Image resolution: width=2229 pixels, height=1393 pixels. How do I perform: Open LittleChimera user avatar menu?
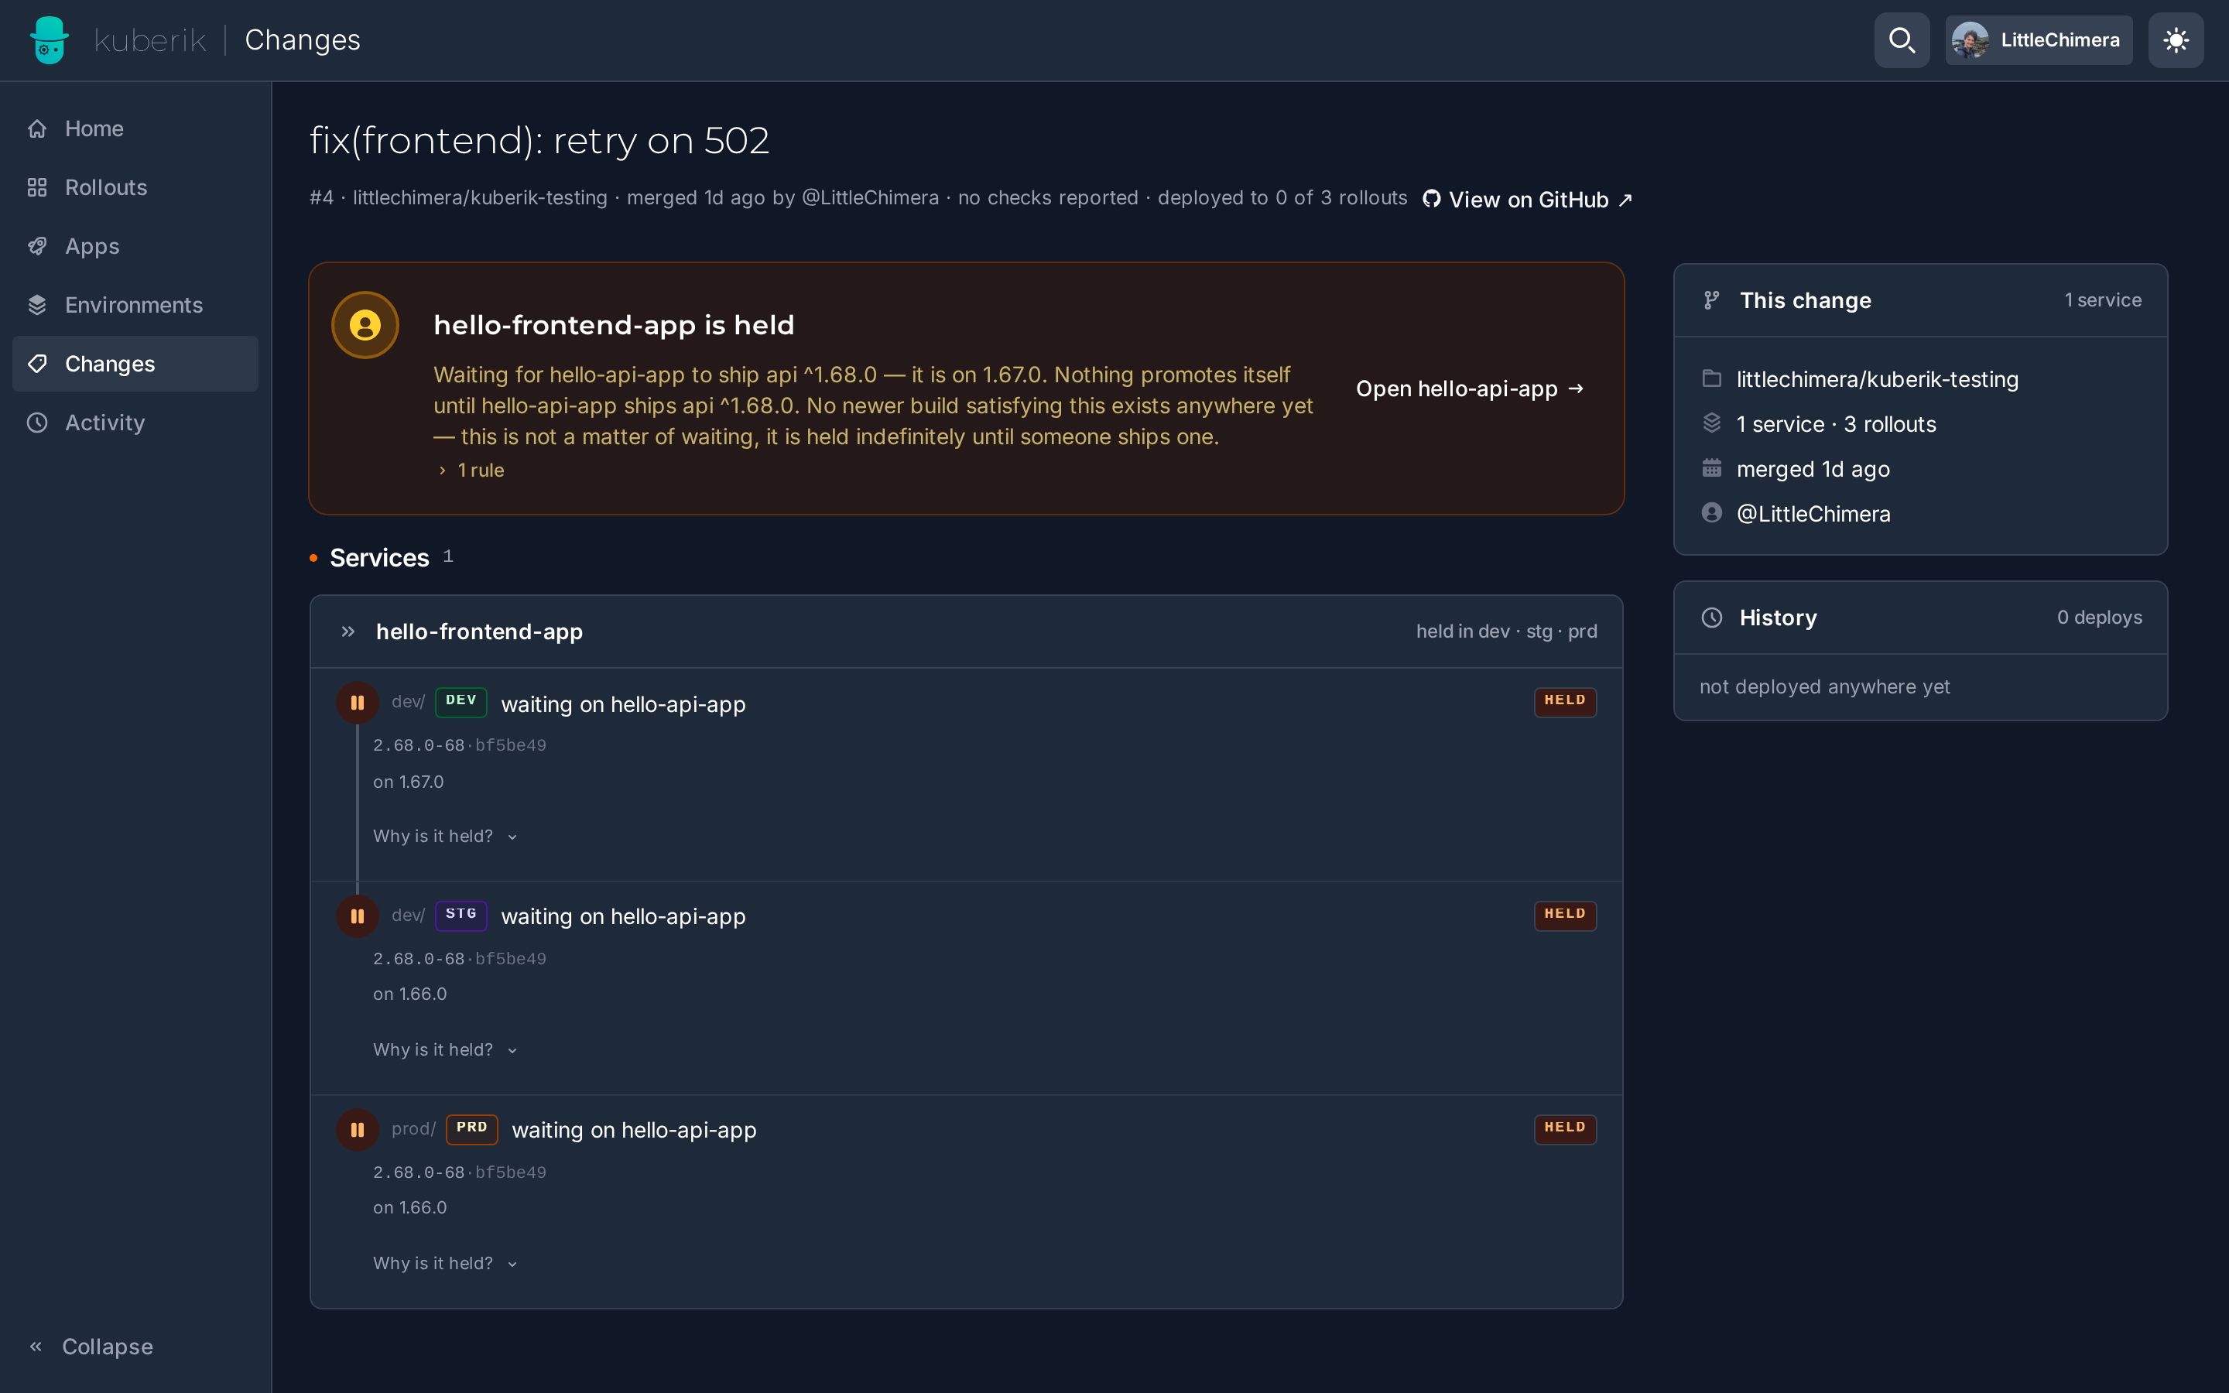coord(2039,39)
